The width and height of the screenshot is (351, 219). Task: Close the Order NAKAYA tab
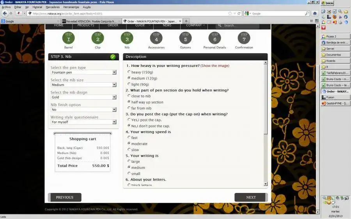tap(180, 21)
